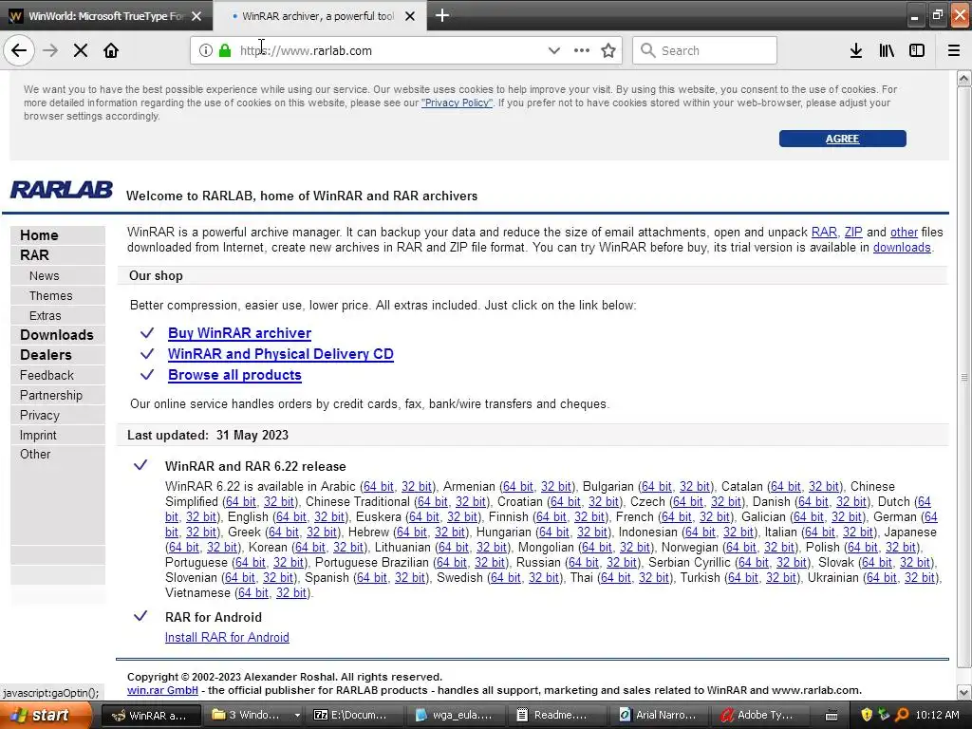Show site information icon in address bar
Screen dimensions: 972x729
(205, 50)
